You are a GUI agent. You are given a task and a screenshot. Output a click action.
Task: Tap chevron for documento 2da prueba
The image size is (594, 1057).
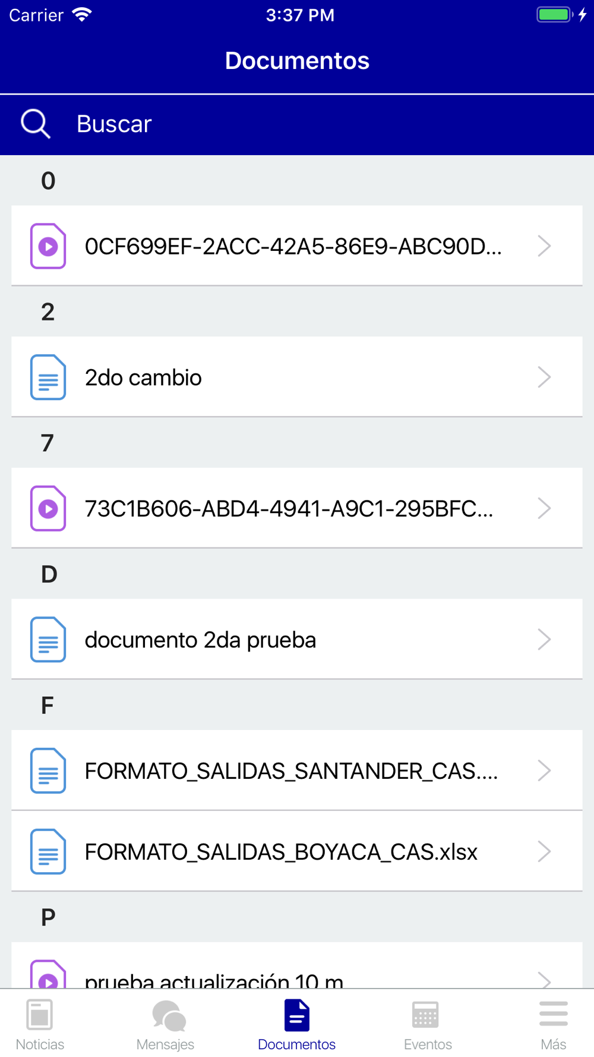(x=544, y=640)
